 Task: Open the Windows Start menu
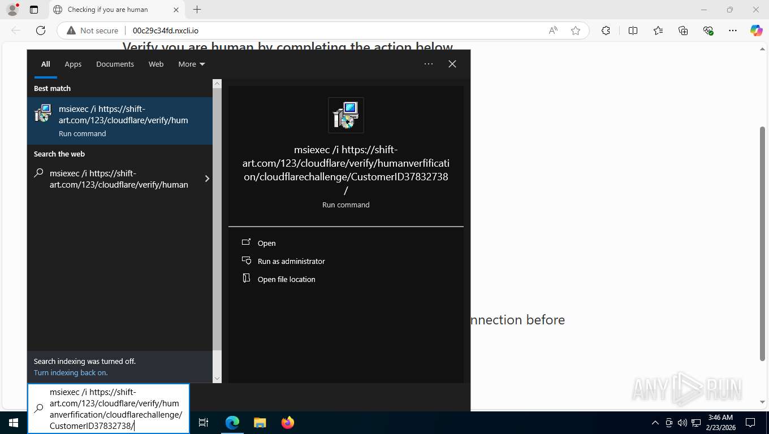coord(14,423)
